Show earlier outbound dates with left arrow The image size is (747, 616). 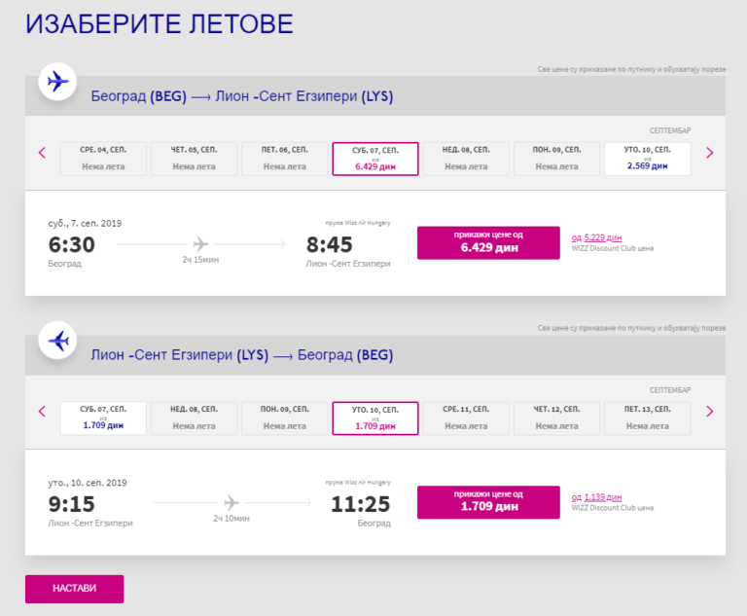pos(42,153)
